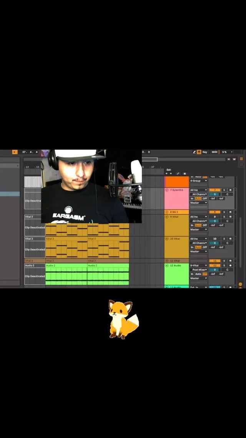246x438 pixels.
Task: Collapse the 7 Sylenth1 track
Action: click(167, 190)
